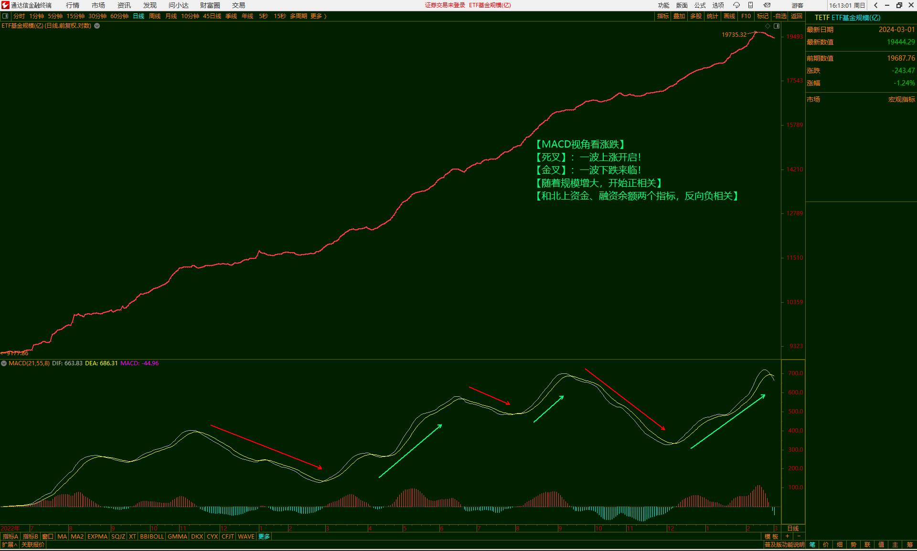The width and height of the screenshot is (917, 551).
Task: Click the 标记 mark button
Action: click(763, 16)
